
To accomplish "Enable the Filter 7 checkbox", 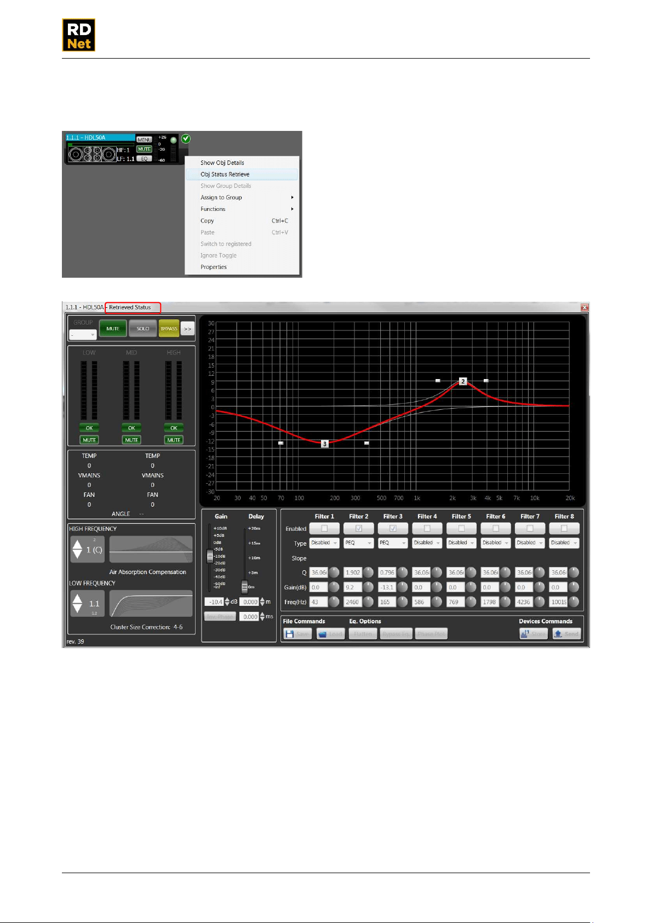I will pos(530,529).
